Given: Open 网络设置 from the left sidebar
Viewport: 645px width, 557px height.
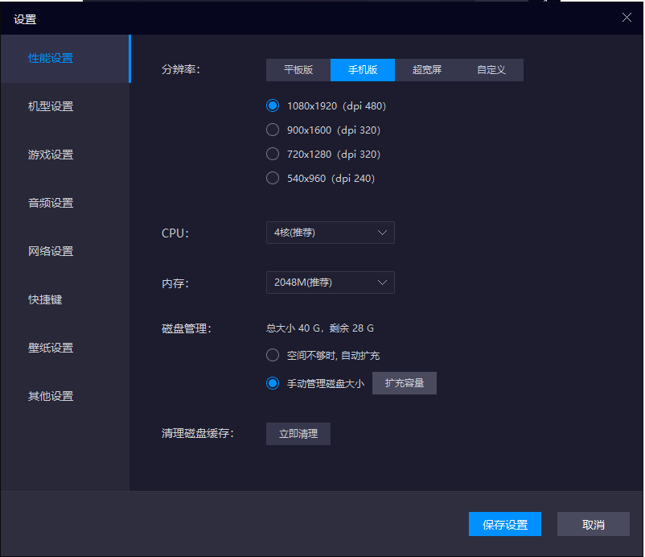Looking at the screenshot, I should (x=51, y=251).
